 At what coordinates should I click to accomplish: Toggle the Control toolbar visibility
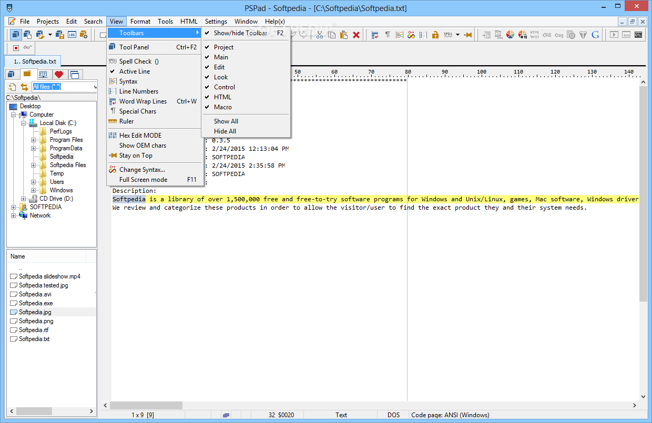246,87
